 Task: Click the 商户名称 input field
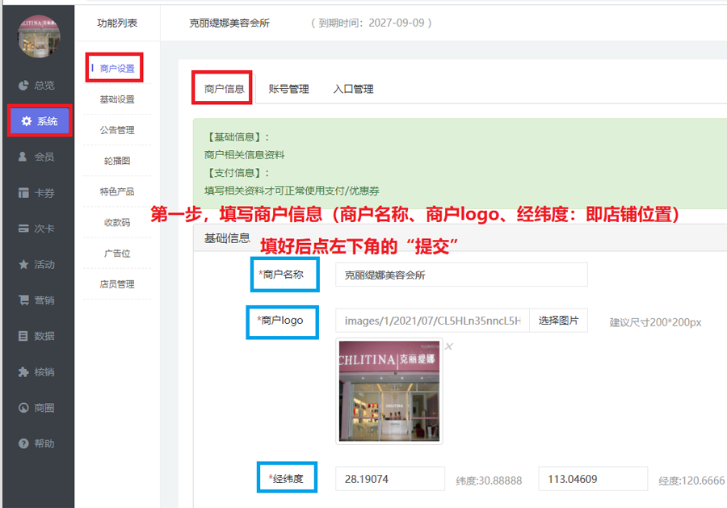461,275
